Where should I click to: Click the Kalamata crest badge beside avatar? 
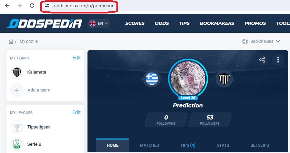[224, 79]
